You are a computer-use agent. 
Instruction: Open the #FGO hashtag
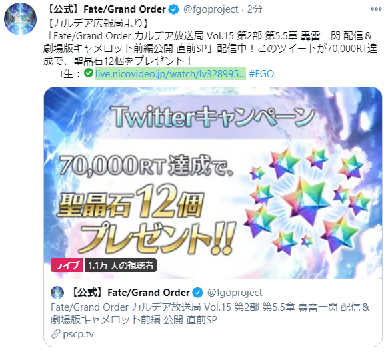coord(261,74)
